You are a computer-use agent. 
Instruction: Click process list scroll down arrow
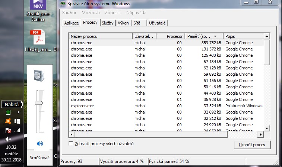tap(267, 128)
